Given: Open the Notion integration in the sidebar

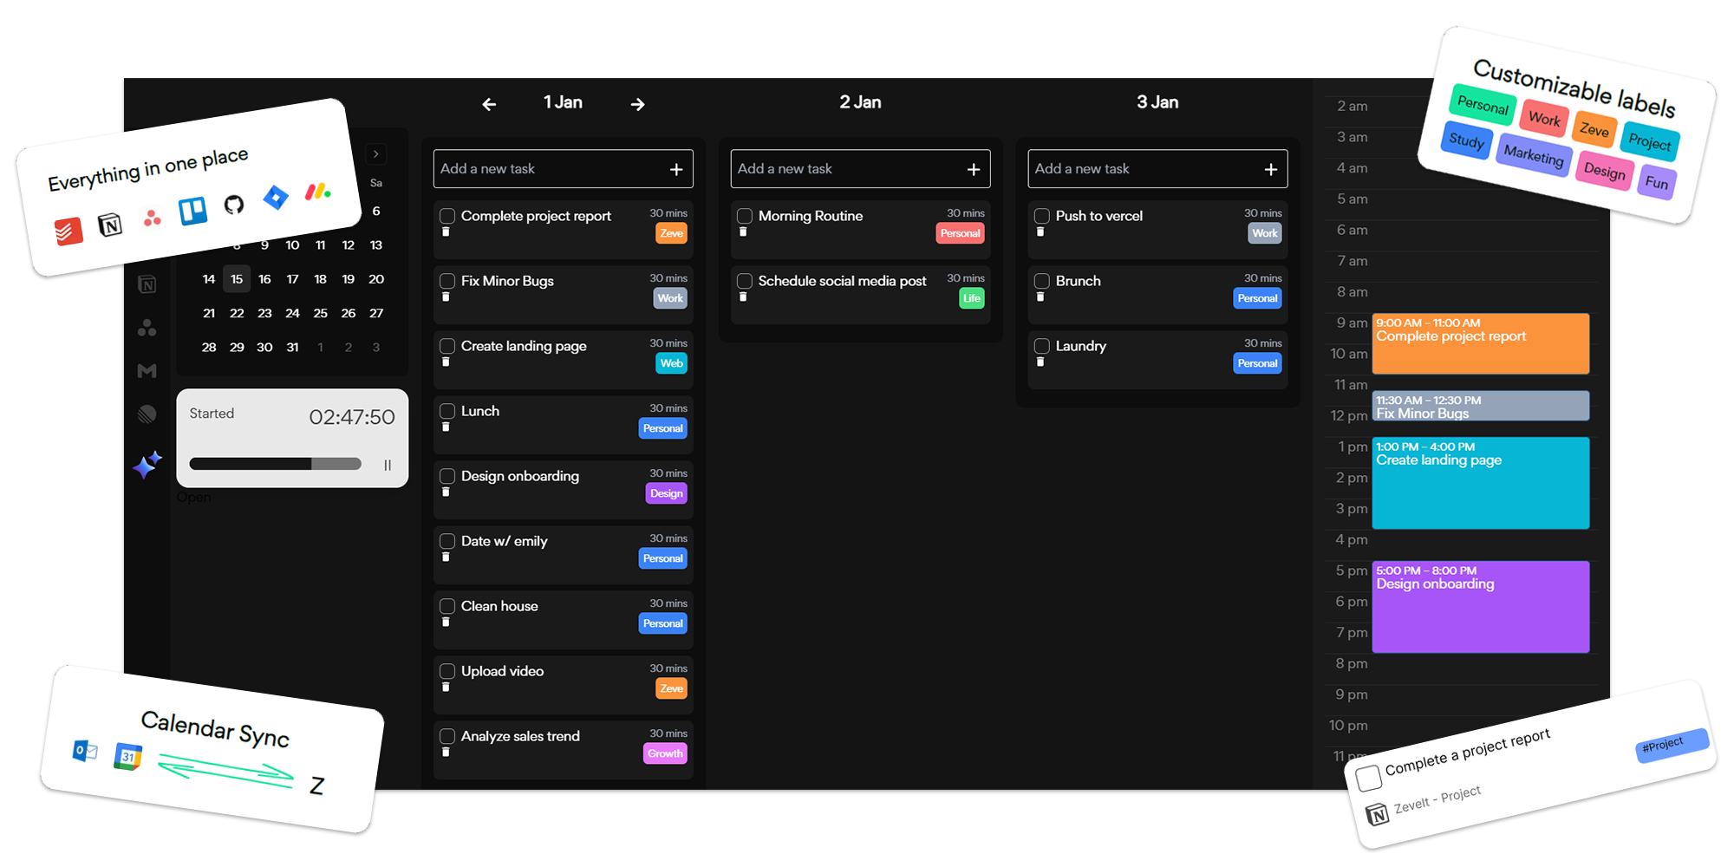Looking at the screenshot, I should (147, 284).
